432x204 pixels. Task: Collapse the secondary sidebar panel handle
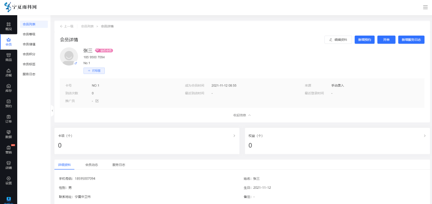(52, 110)
